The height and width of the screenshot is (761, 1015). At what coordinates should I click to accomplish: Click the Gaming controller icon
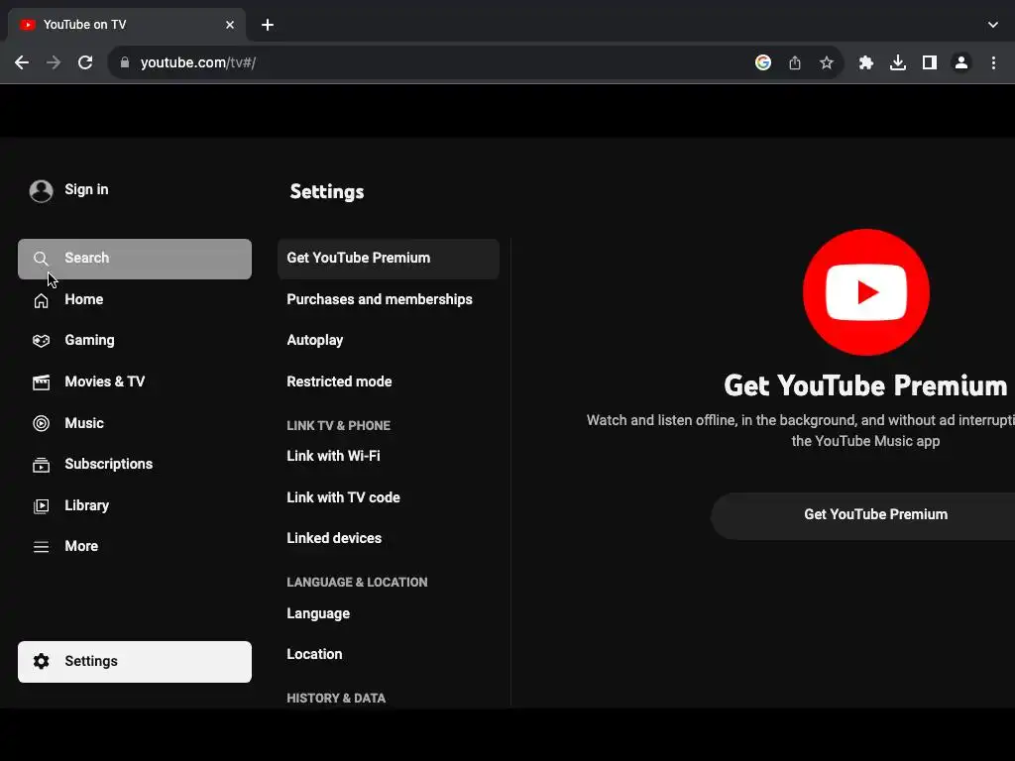[x=41, y=341]
